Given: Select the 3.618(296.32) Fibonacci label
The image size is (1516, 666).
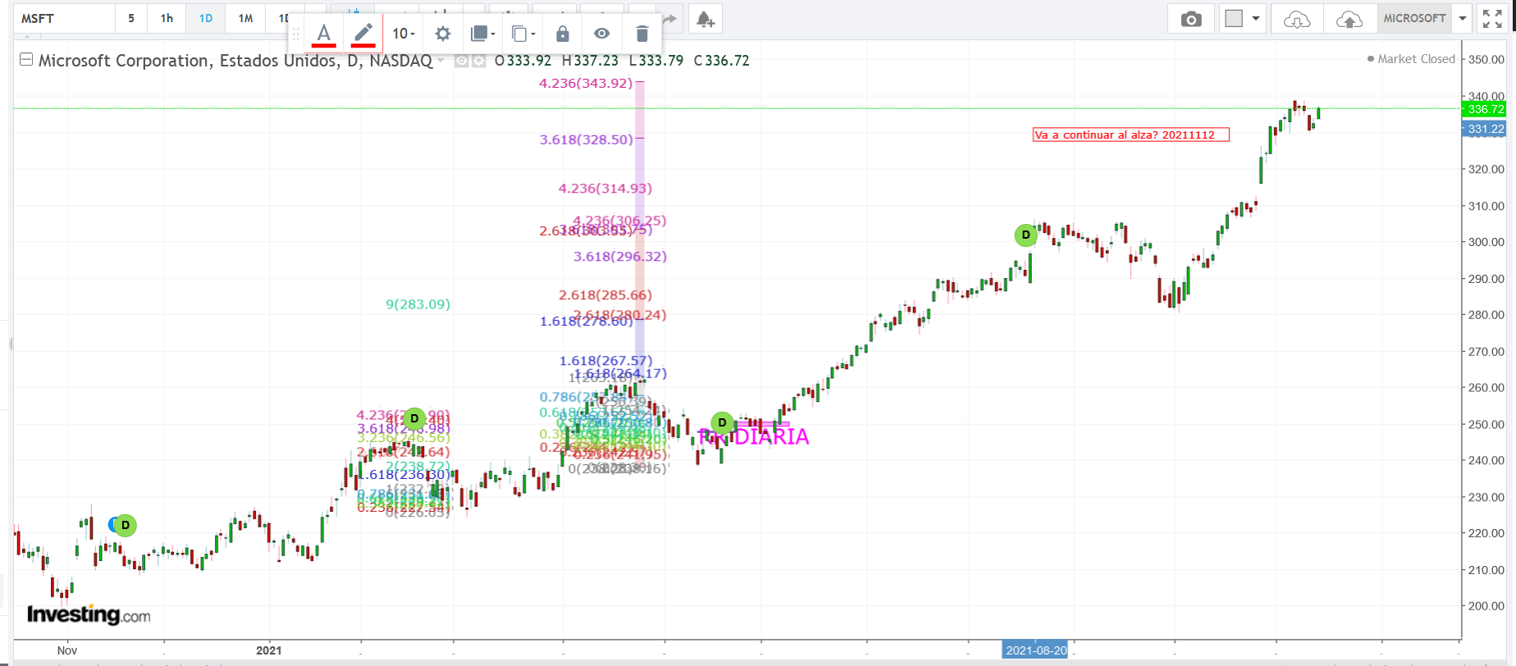Looking at the screenshot, I should click(x=620, y=256).
